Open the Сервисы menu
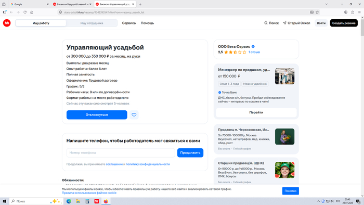 click(x=129, y=23)
